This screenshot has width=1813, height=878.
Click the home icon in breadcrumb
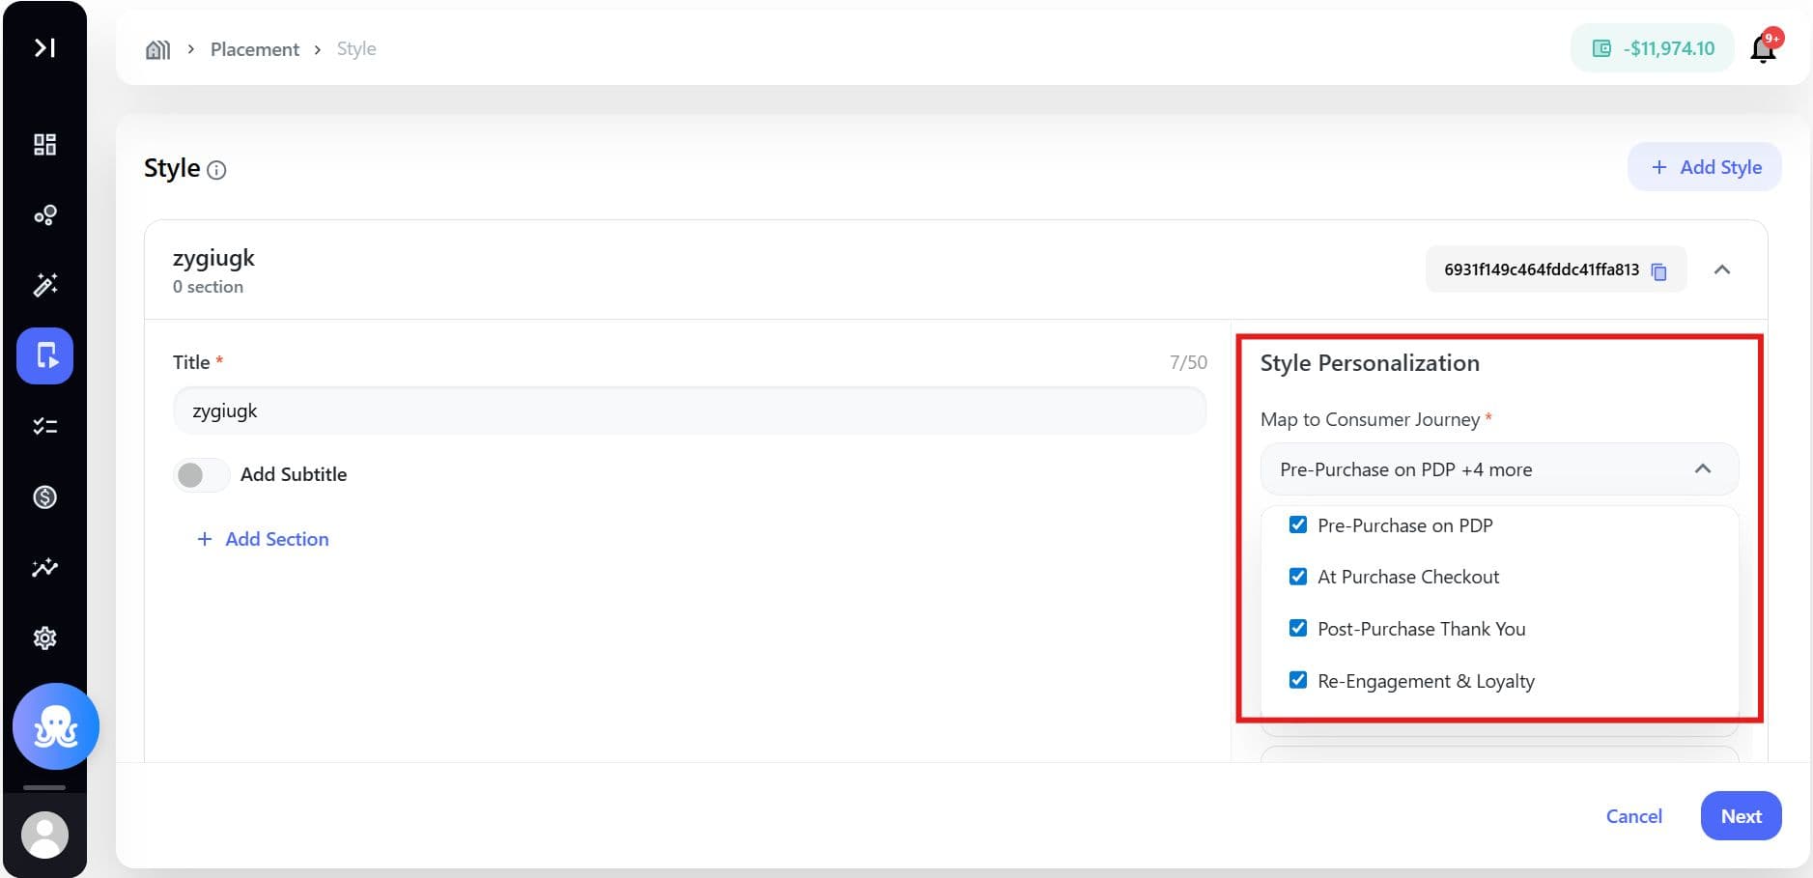(x=157, y=49)
